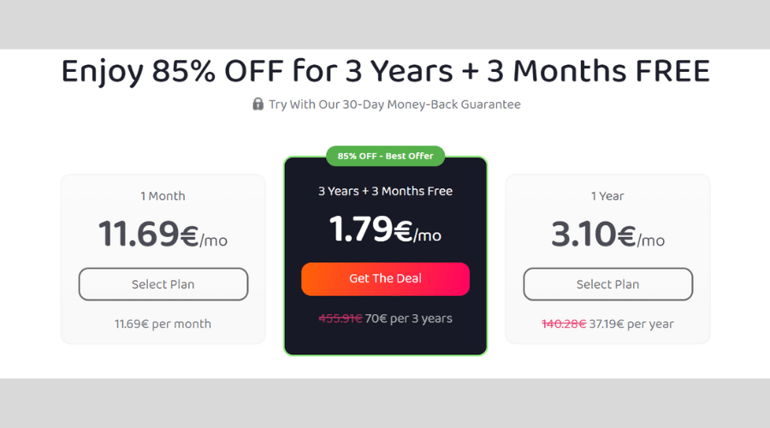This screenshot has width=770, height=428.
Task: Click the padlock icon beside the money-back guarantee
Action: click(x=258, y=104)
